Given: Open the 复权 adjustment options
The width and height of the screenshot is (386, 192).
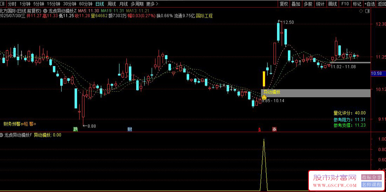Looking at the screenshot, I should (284, 4).
